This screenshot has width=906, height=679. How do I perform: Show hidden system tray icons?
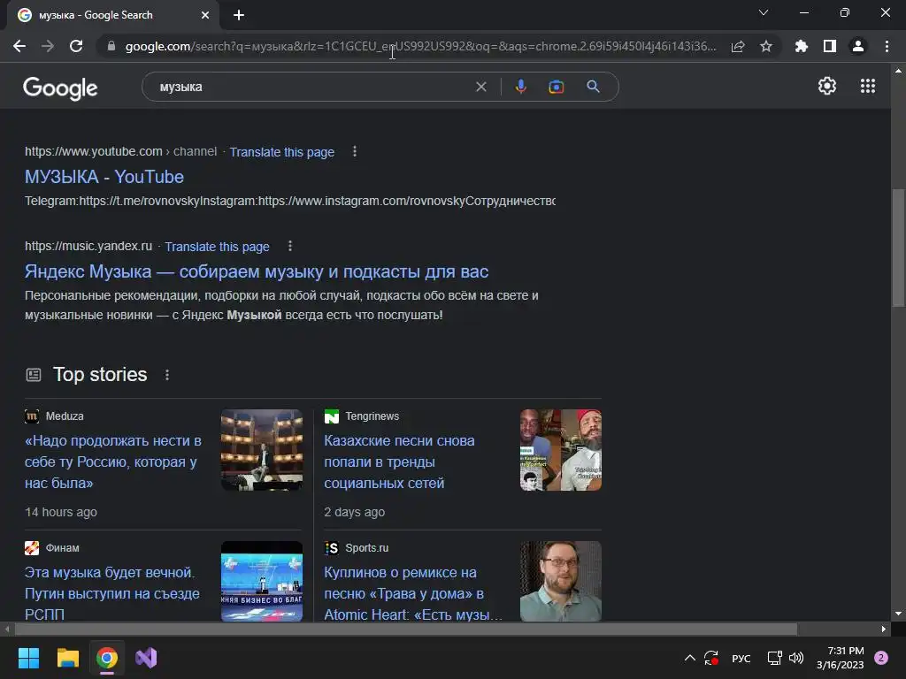point(689,658)
